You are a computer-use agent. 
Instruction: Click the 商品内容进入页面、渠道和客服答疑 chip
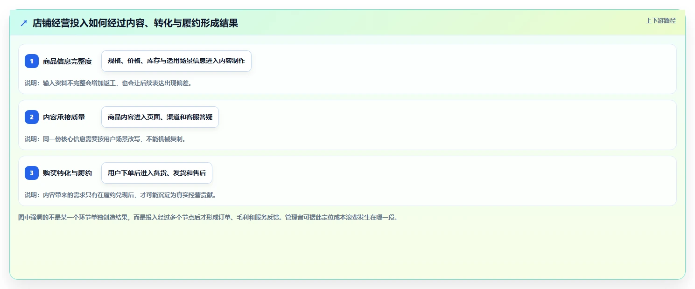(160, 117)
